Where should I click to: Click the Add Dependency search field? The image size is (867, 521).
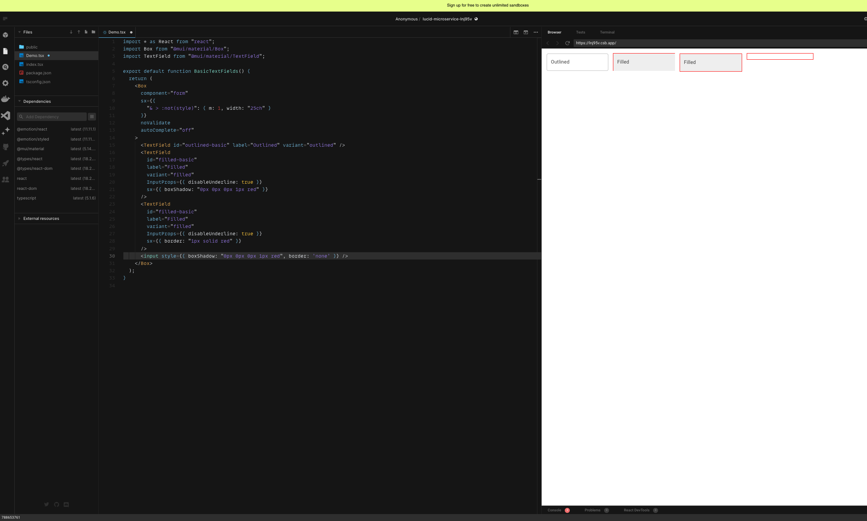tap(52, 117)
